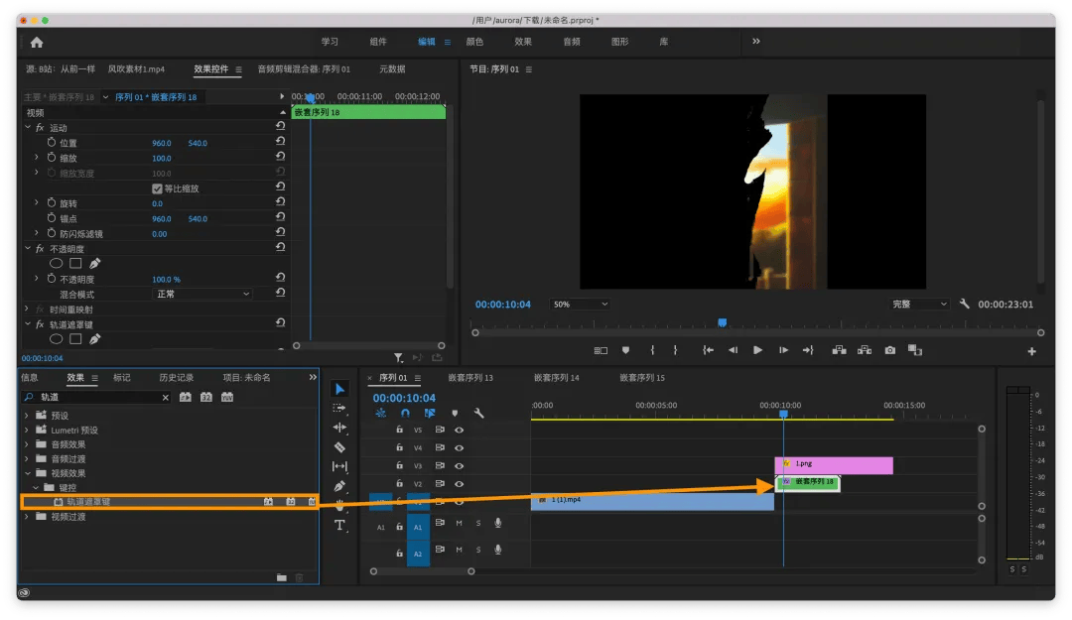Select the Selection arrow tool

tap(339, 389)
